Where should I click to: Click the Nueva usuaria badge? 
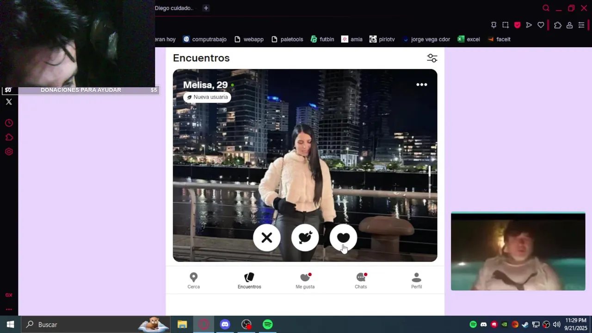tap(207, 97)
